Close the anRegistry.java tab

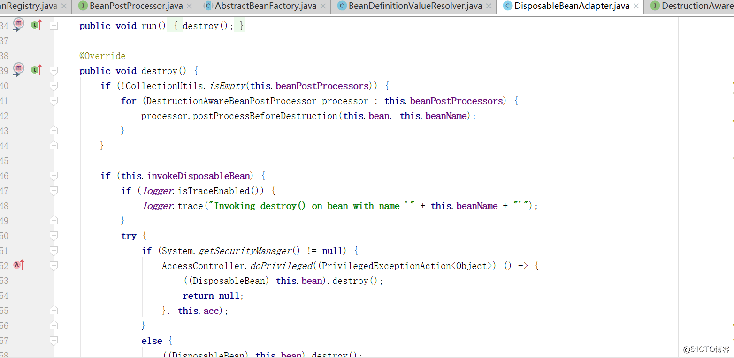tap(64, 6)
